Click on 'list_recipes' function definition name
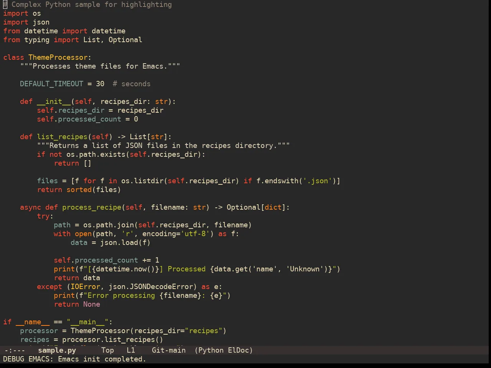This screenshot has width=491, height=368. 62,136
